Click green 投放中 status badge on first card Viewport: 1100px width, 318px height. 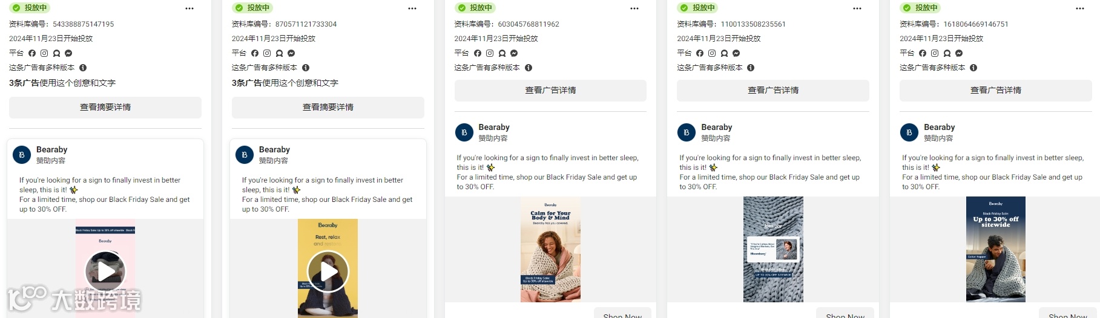(x=30, y=8)
